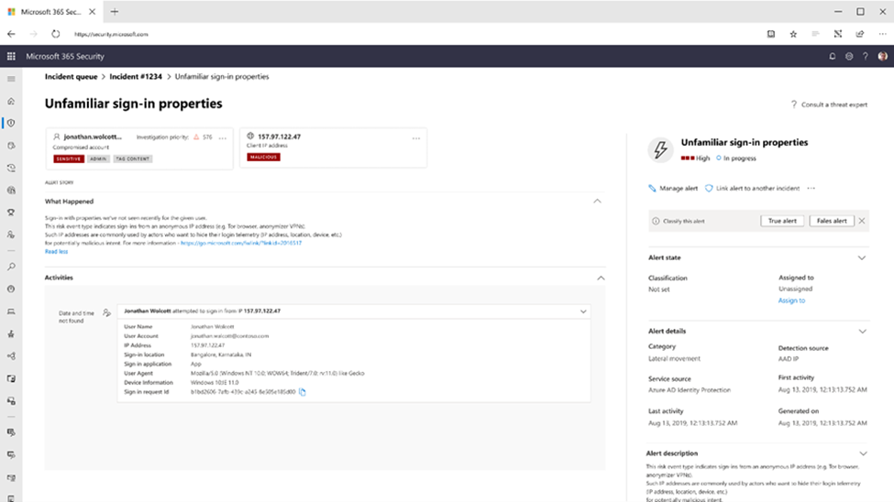Open the Incidents shield-clock sidebar icon
The image size is (894, 502).
pyautogui.click(x=11, y=123)
